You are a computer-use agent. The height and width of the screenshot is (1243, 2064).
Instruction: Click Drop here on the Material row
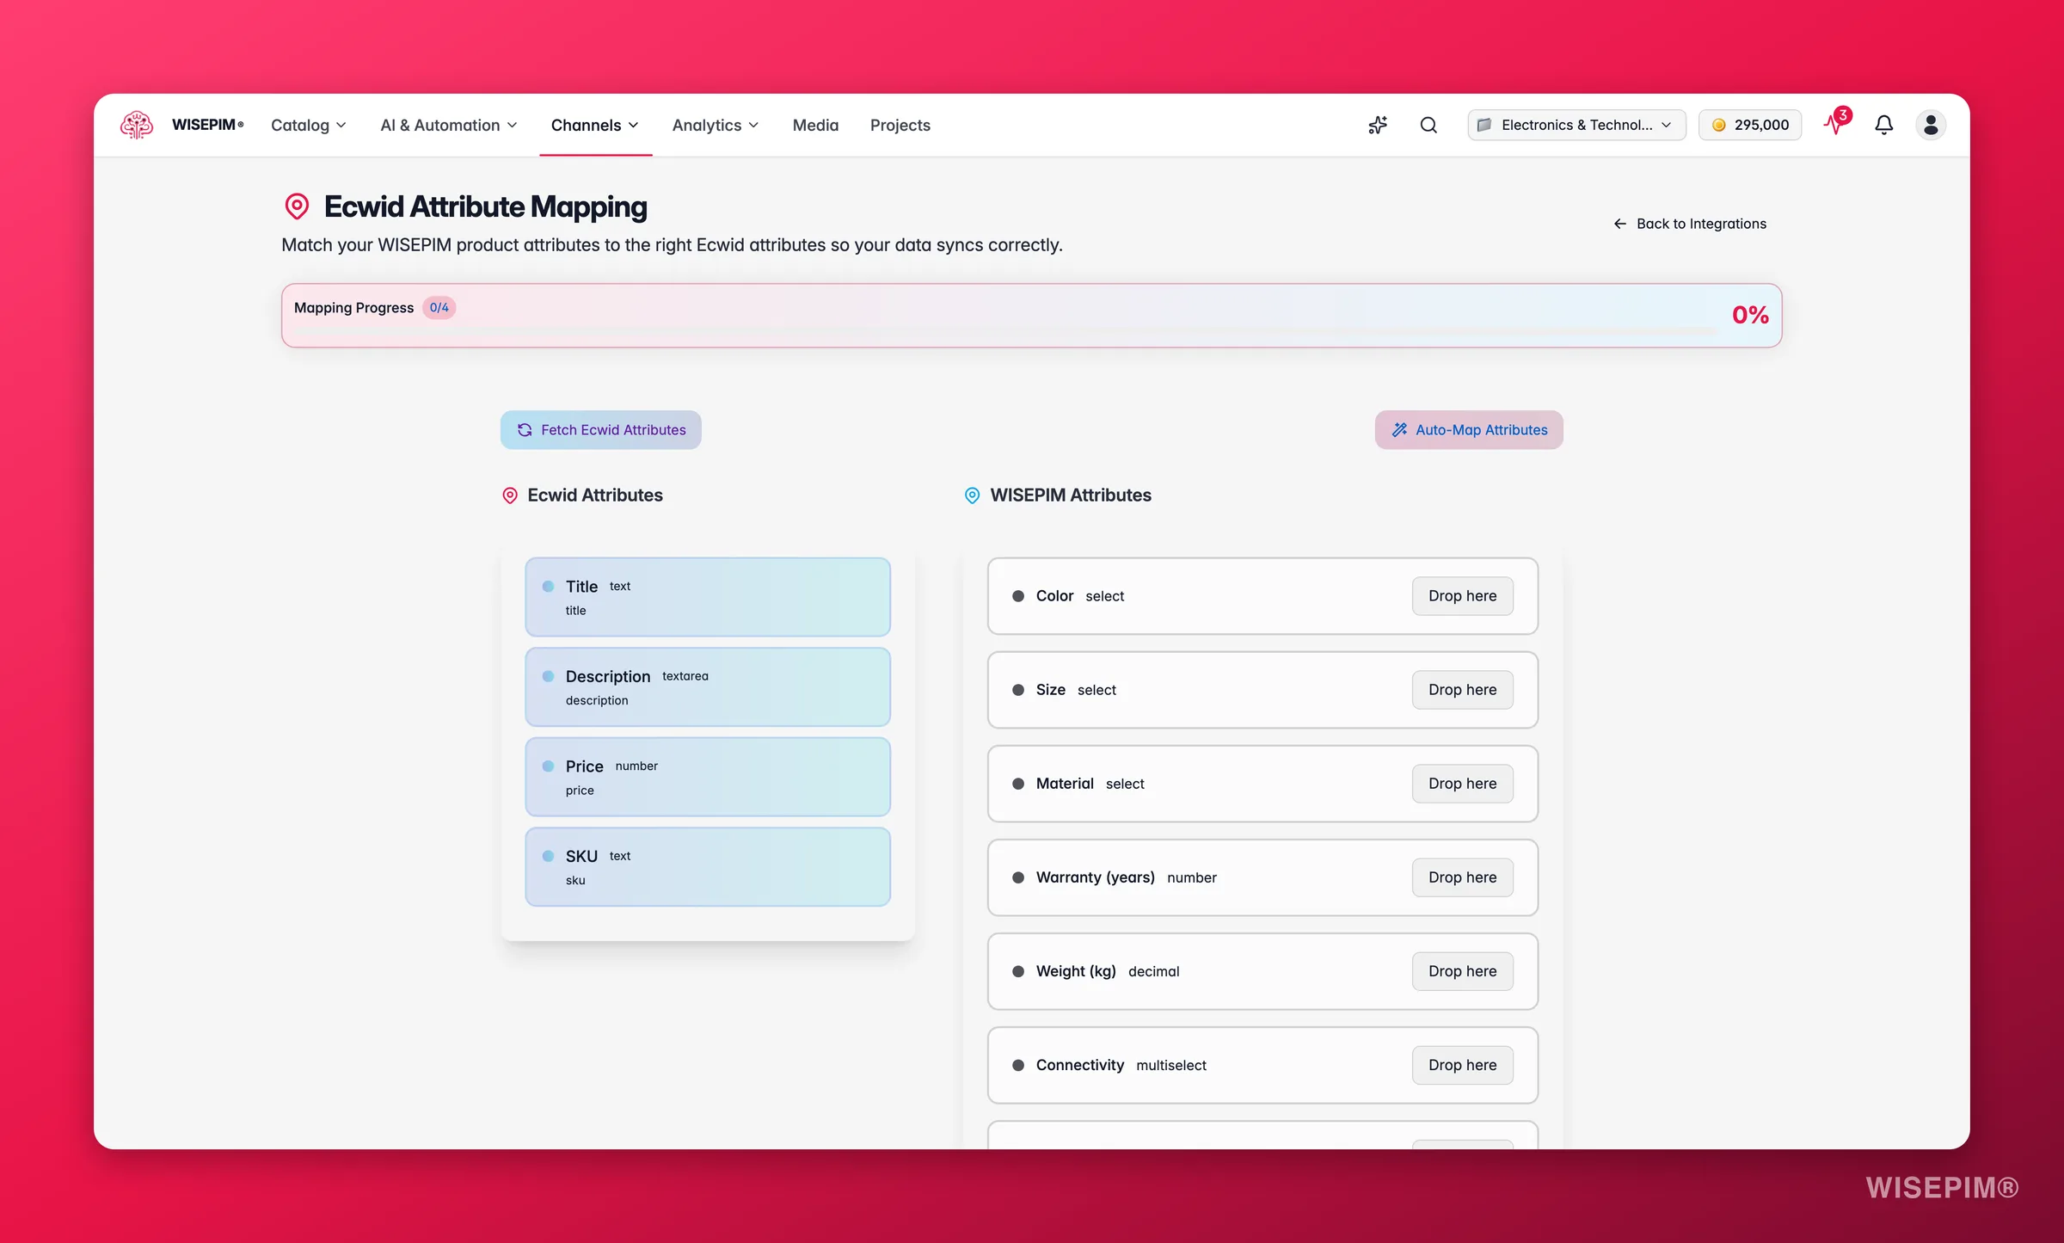tap(1462, 784)
